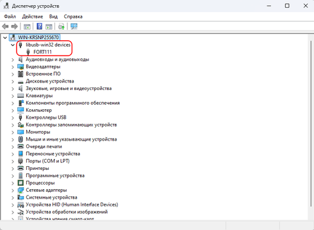Expand Звуковые, игровые и видеоустройства
Image resolution: width=314 pixels, height=230 pixels.
(13, 89)
